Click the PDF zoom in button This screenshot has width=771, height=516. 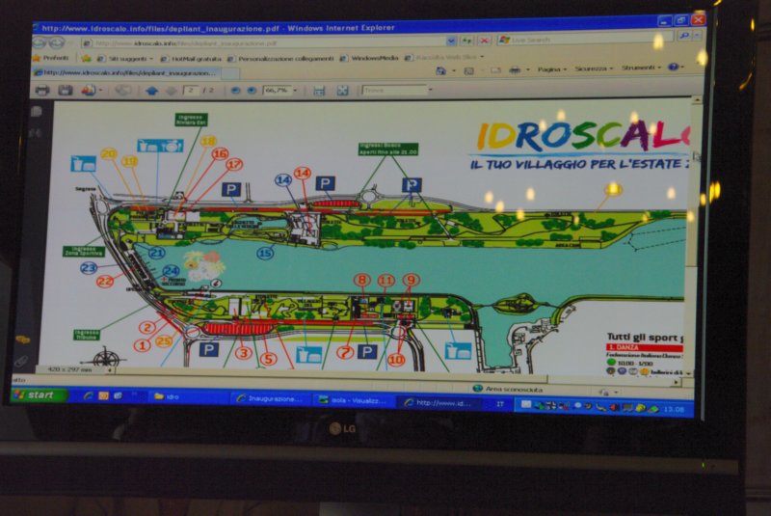(x=252, y=91)
